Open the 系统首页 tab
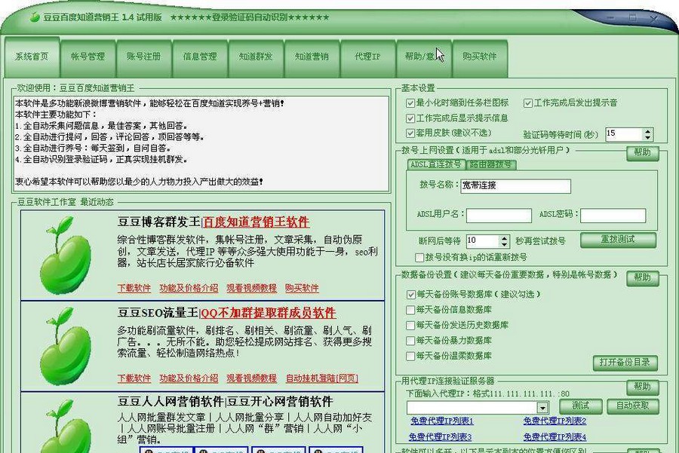The image size is (679, 453). pos(32,57)
